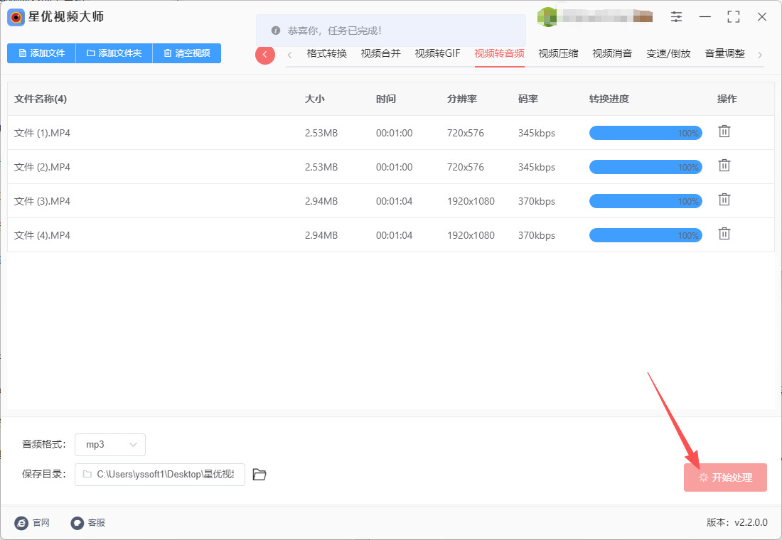Click the 添加文件夹 button
The width and height of the screenshot is (782, 540).
pos(114,53)
